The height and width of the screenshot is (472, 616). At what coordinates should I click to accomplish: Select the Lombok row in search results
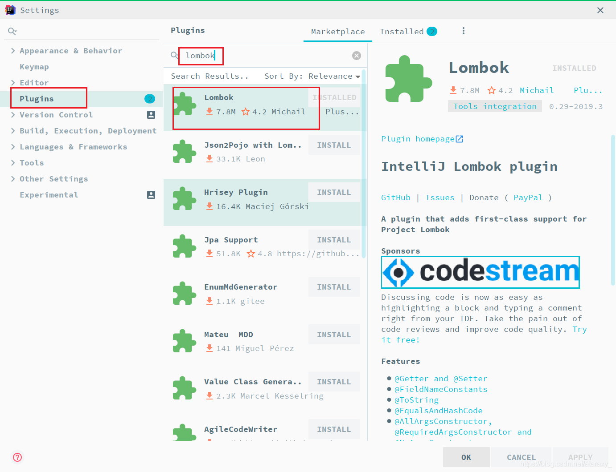coord(265,108)
